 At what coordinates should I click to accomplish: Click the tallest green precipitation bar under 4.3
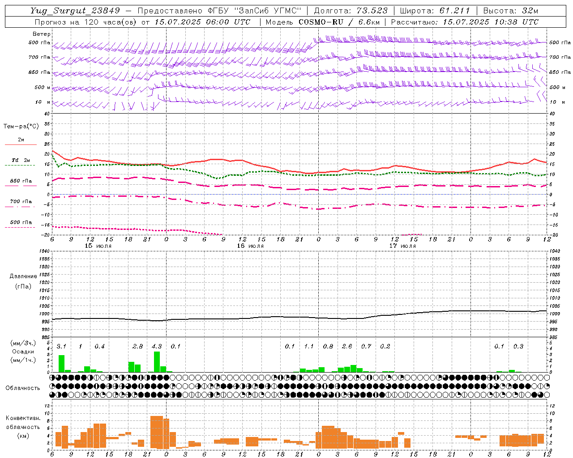point(157,362)
